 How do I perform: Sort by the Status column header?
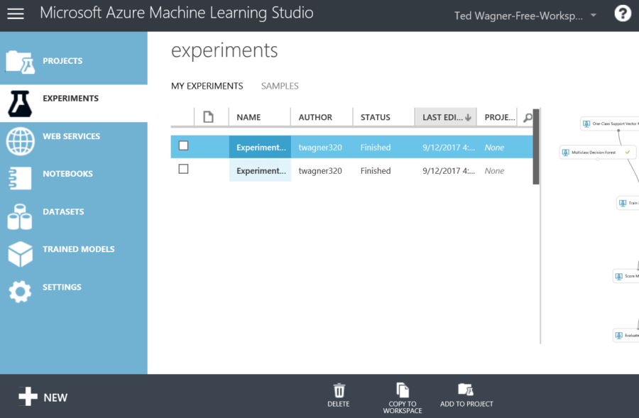[x=384, y=117]
